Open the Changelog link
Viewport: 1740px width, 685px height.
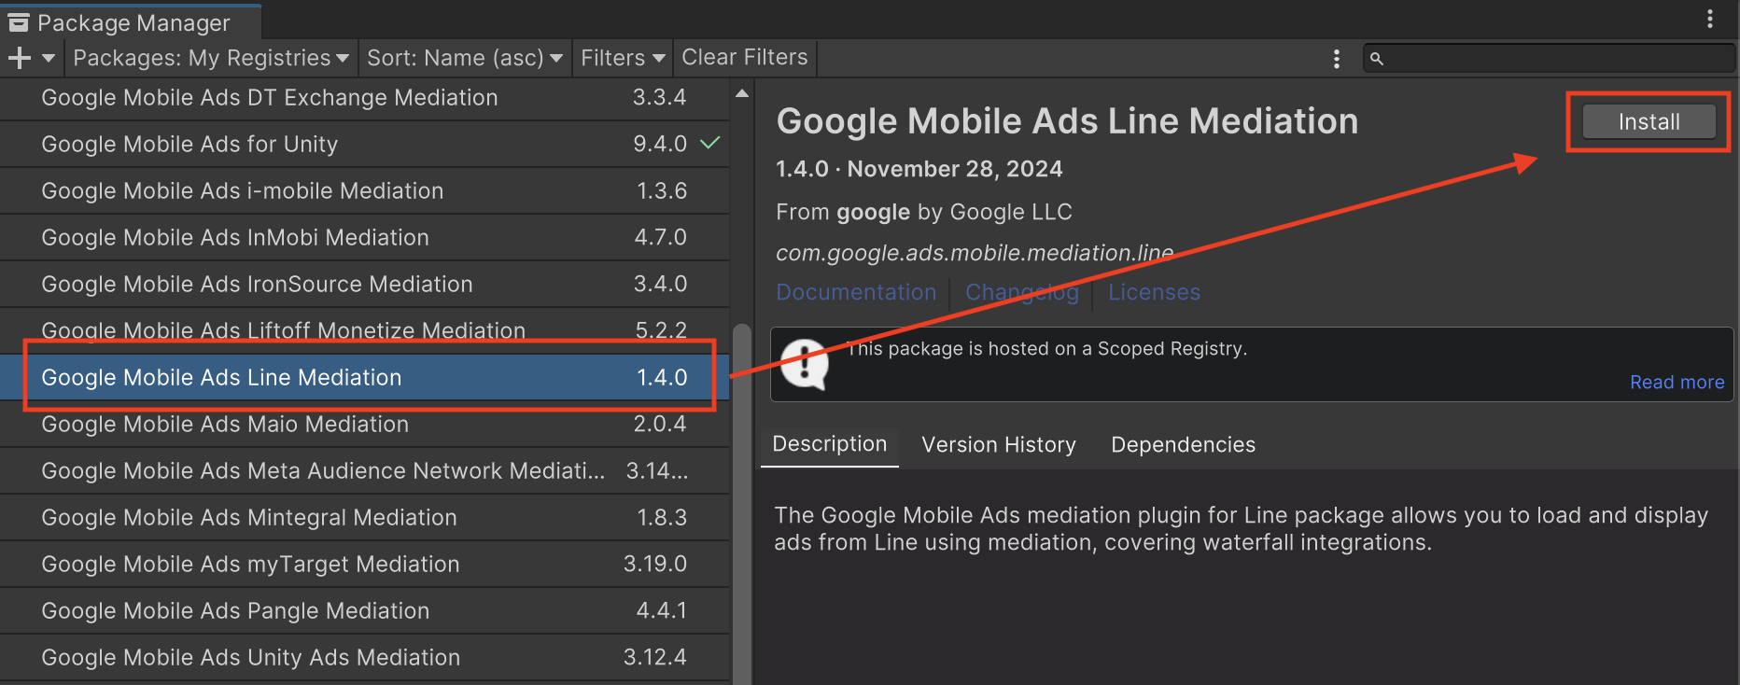(1021, 292)
